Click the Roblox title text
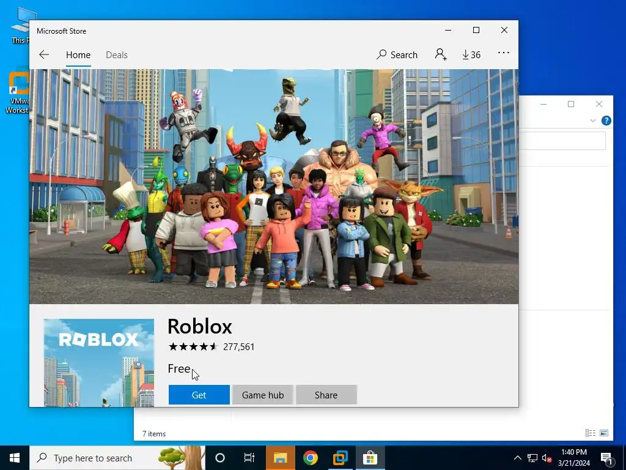The width and height of the screenshot is (626, 470). (x=200, y=326)
